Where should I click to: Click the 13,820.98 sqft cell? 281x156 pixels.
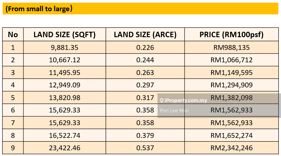click(x=65, y=98)
